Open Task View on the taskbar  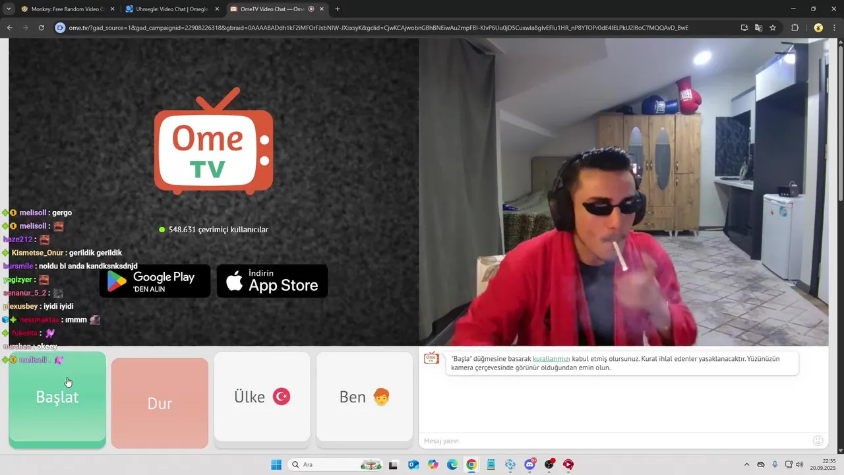(394, 464)
